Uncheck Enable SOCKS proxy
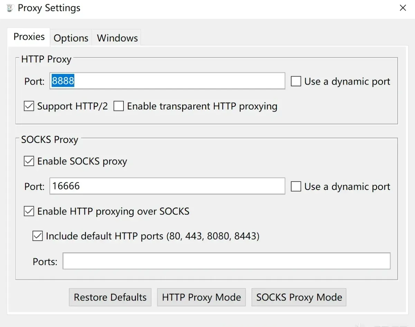Viewport: 415px width, 327px height. tap(29, 161)
